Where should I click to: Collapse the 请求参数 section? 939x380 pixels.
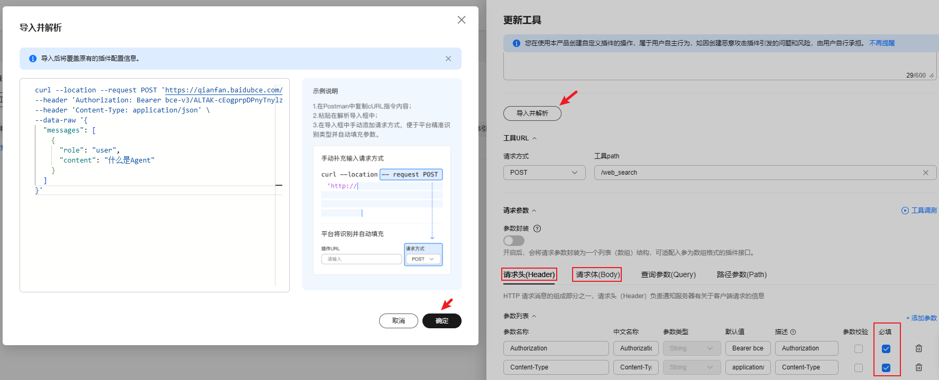(x=533, y=211)
